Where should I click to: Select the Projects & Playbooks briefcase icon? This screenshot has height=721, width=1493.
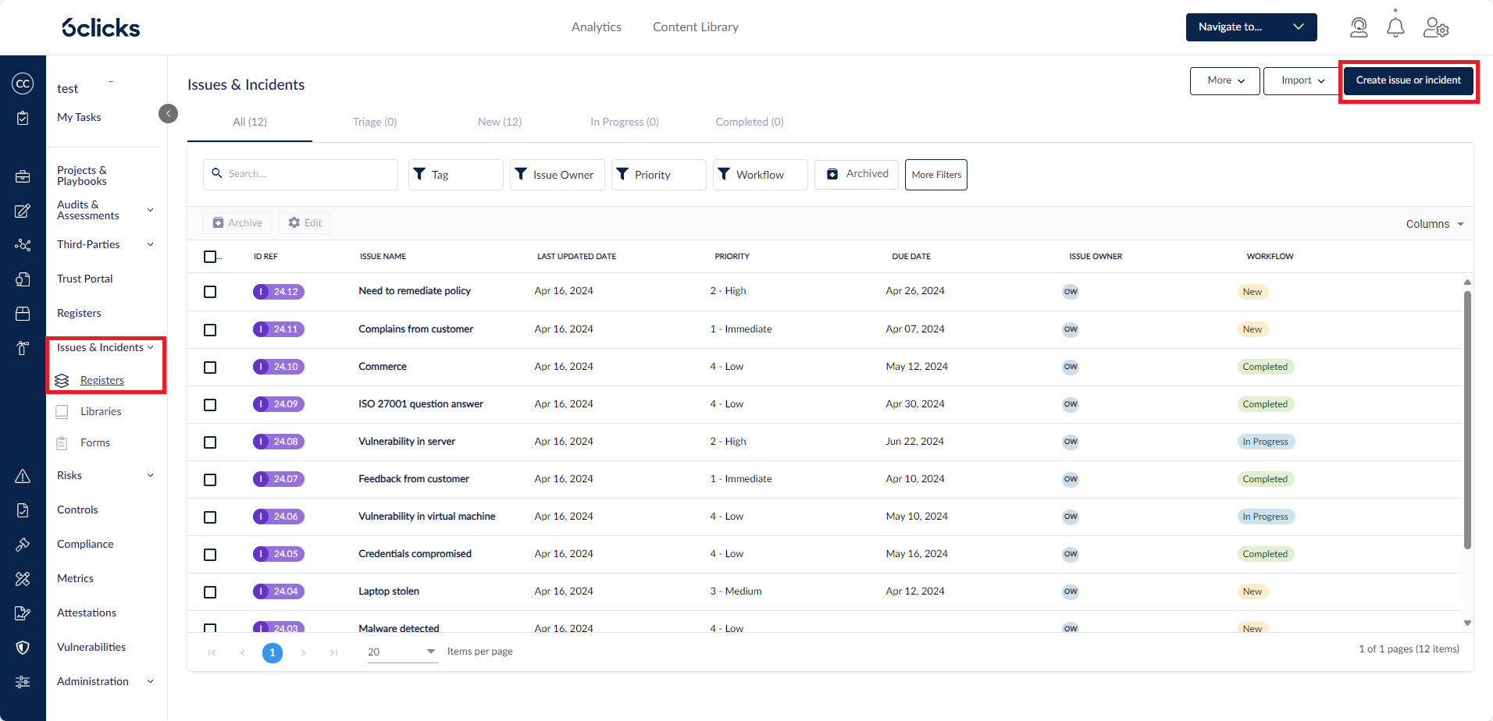click(23, 176)
